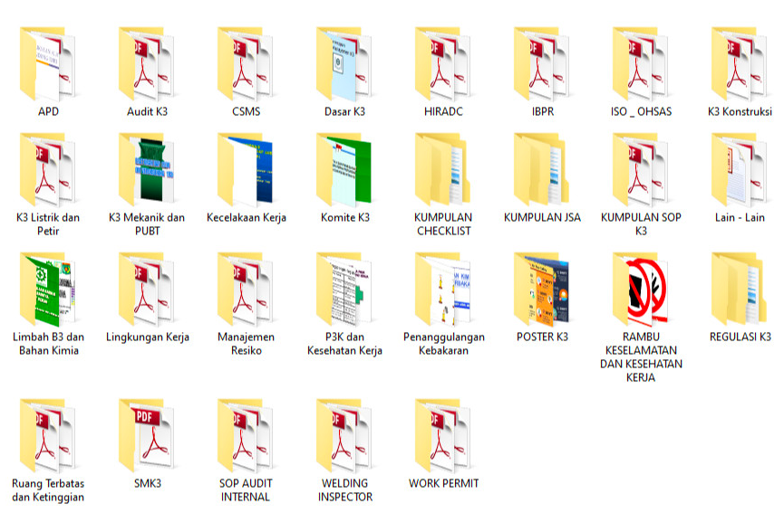This screenshot has height=532, width=784.
Task: Click the HIRADC folder icon
Action: [x=443, y=64]
